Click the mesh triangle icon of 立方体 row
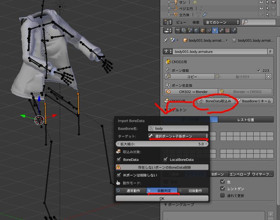 point(176,15)
